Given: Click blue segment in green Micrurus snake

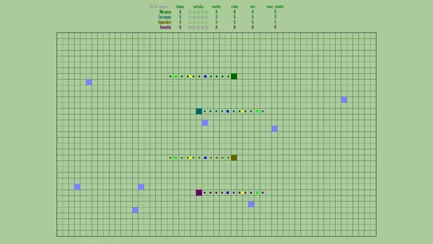Looking at the screenshot, I should coord(205,76).
